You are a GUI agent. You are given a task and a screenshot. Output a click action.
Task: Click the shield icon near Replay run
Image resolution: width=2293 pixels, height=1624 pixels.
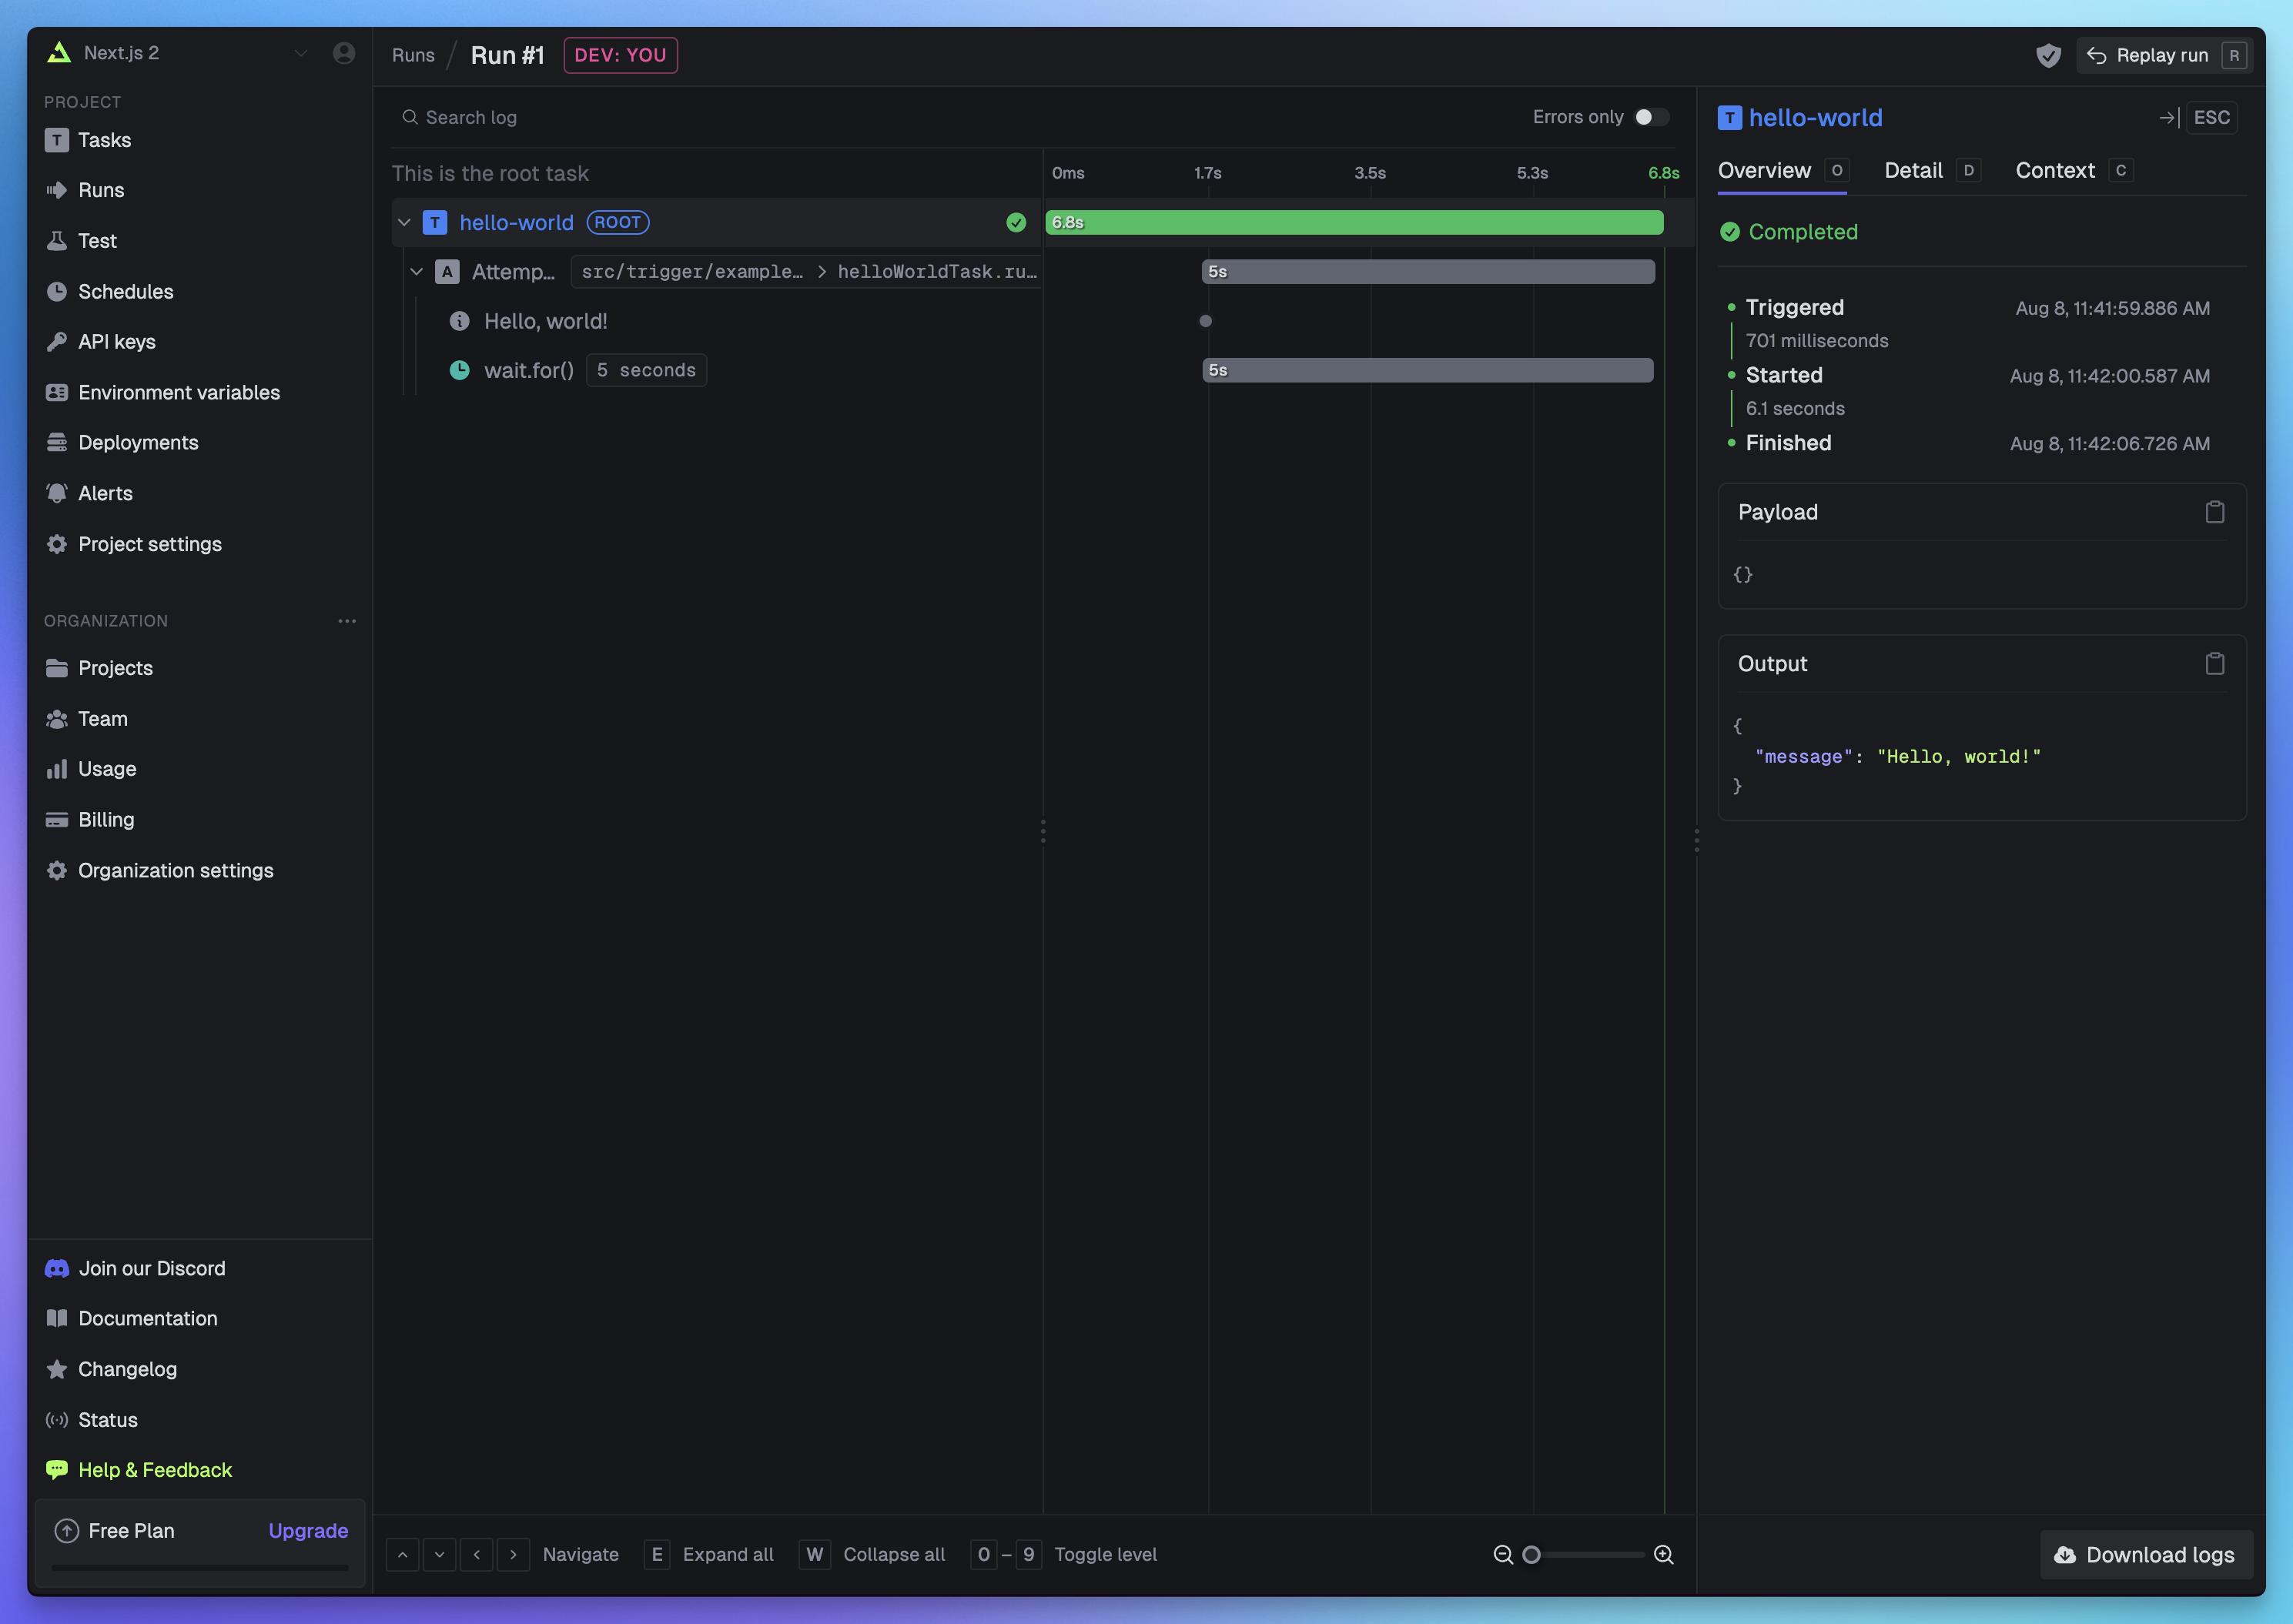pos(2048,56)
